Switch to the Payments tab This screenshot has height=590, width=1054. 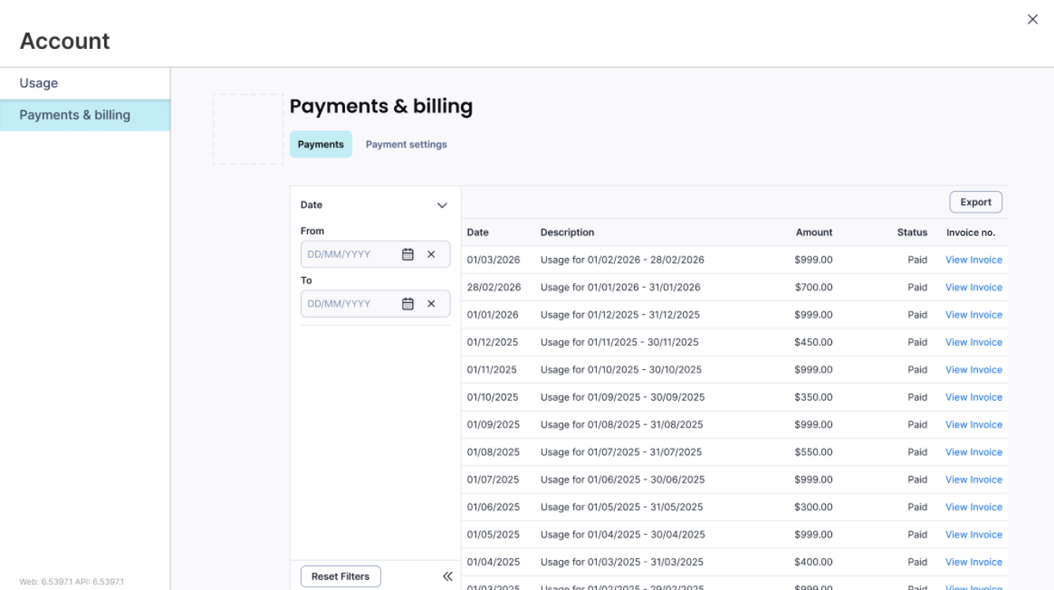click(321, 144)
